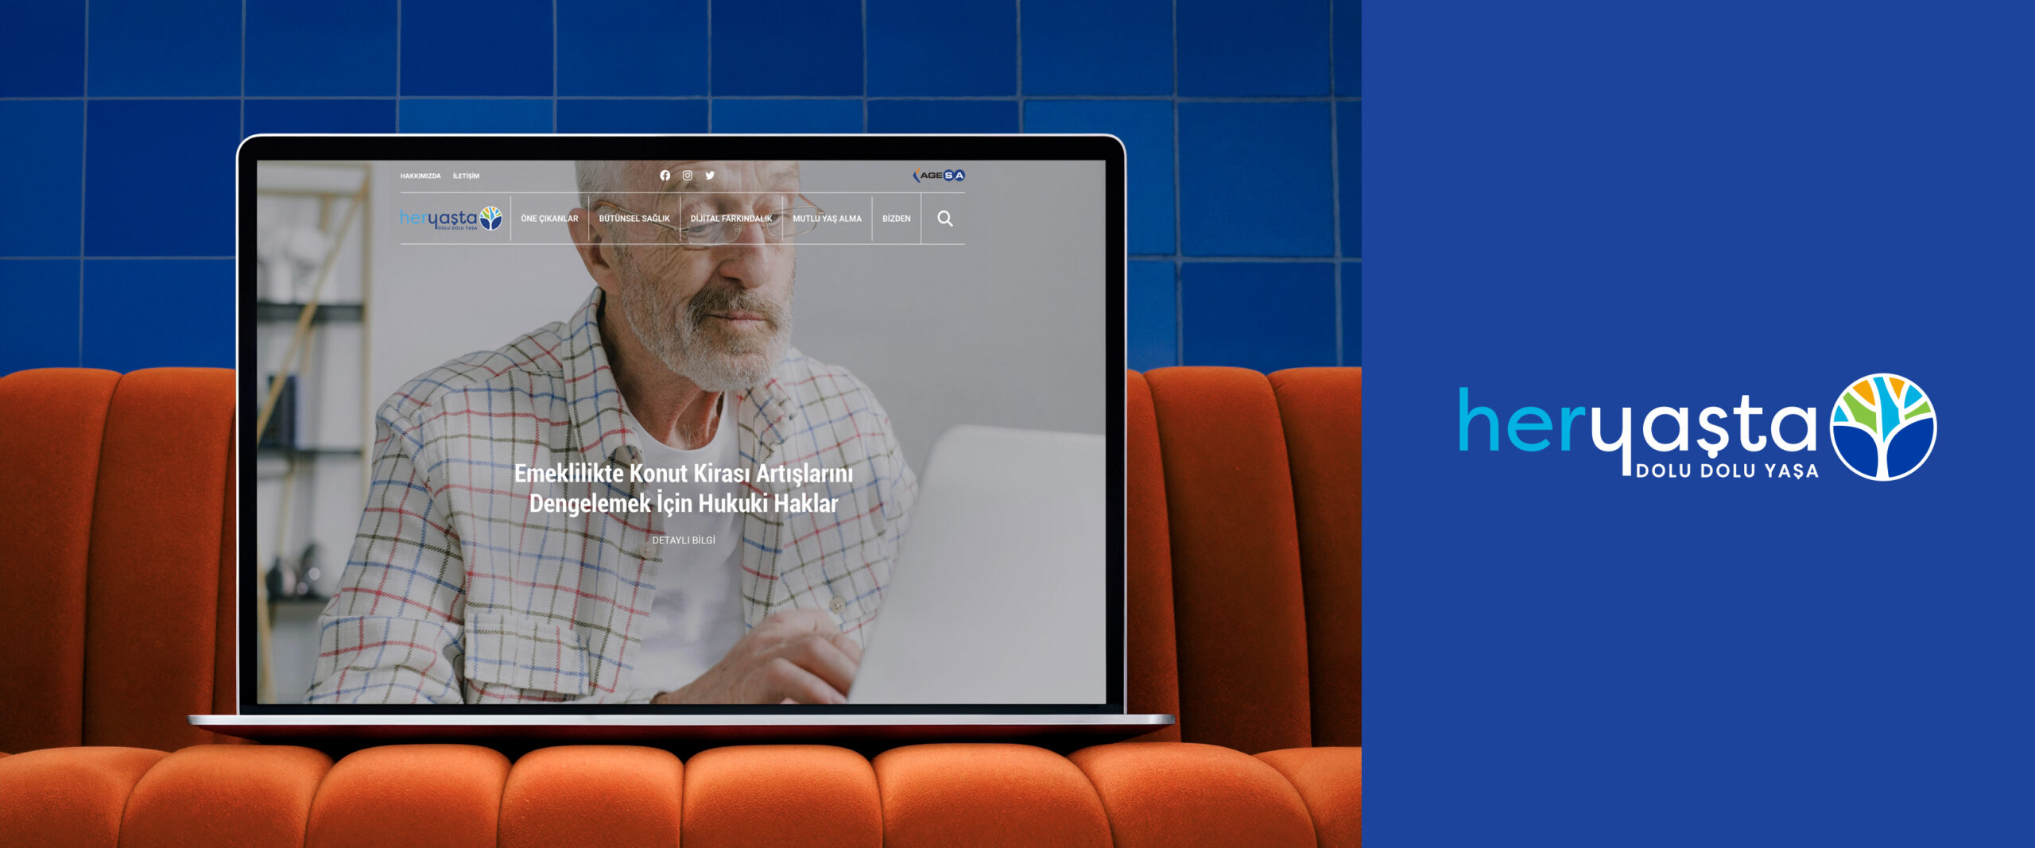
Task: Select BÜTÜNSEL SAĞLIK in navigation
Action: tap(634, 219)
